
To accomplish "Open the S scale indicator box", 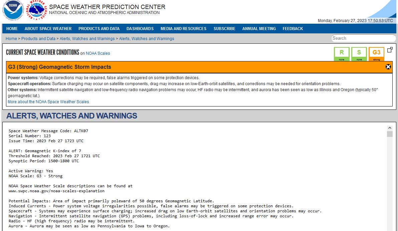I will point(359,54).
